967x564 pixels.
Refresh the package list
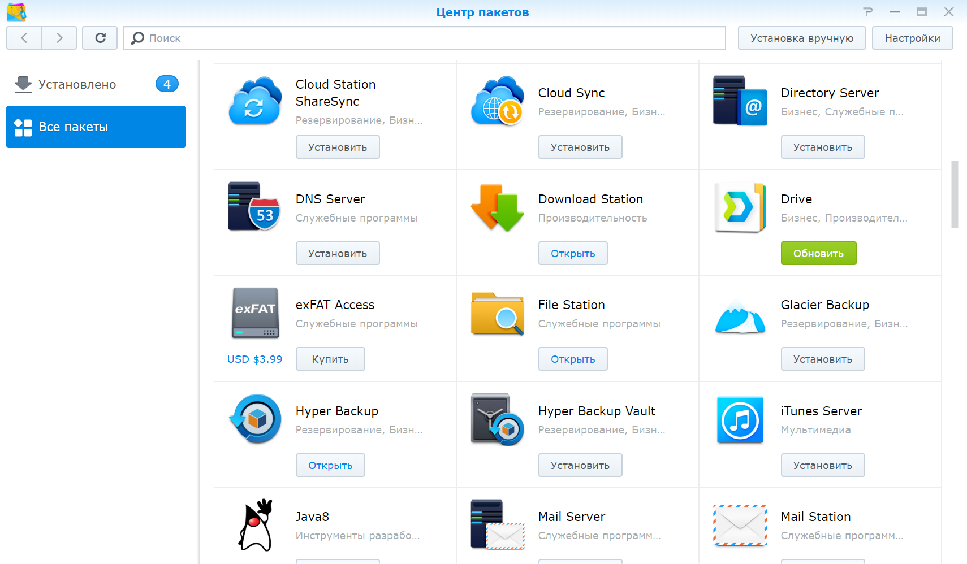click(x=100, y=38)
